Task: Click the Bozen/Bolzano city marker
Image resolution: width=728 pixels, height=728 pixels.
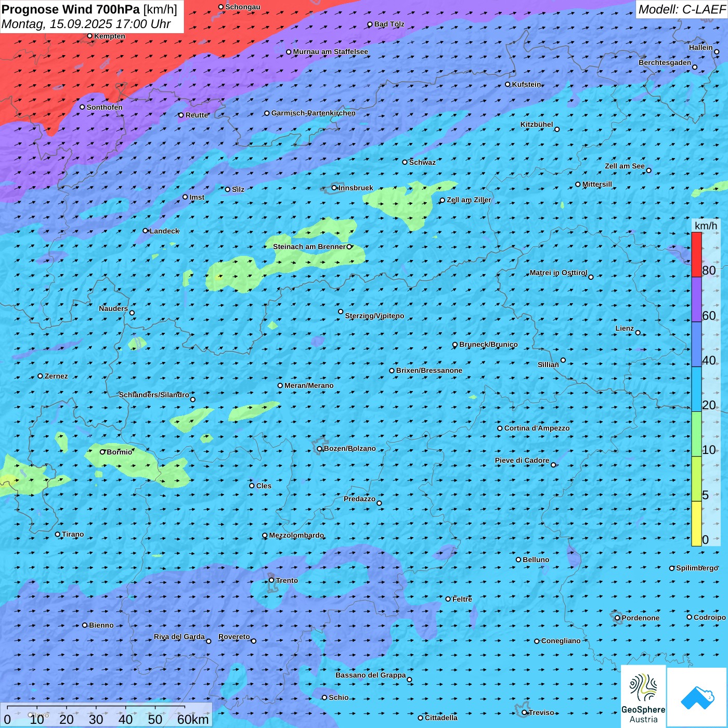Action: click(x=319, y=449)
